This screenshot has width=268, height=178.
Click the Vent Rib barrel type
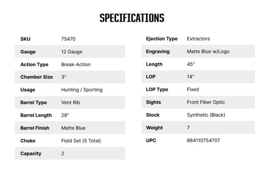(70, 102)
